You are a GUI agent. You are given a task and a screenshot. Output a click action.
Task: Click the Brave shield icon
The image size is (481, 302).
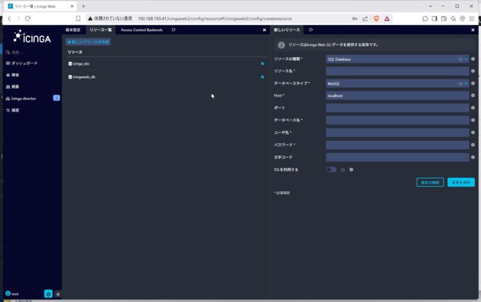[x=376, y=19]
